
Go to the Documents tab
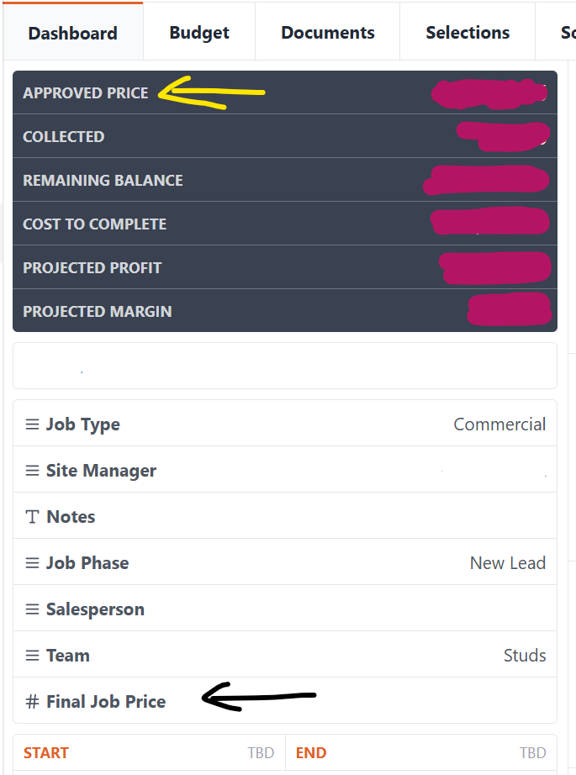click(x=327, y=33)
